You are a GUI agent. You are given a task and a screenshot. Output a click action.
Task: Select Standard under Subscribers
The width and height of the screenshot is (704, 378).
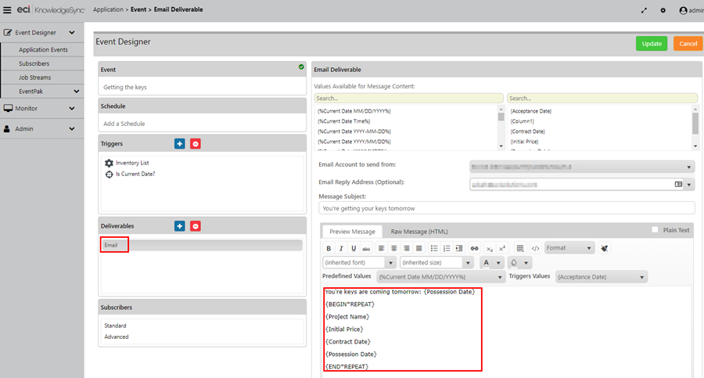pyautogui.click(x=115, y=326)
